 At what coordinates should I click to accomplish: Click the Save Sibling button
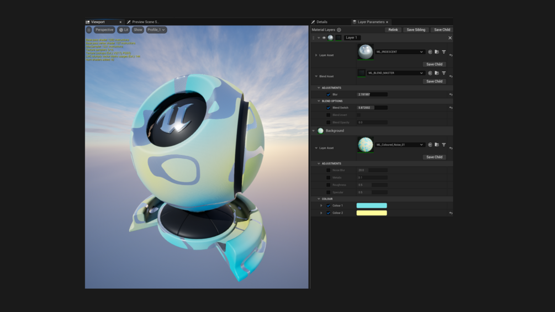tap(416, 30)
